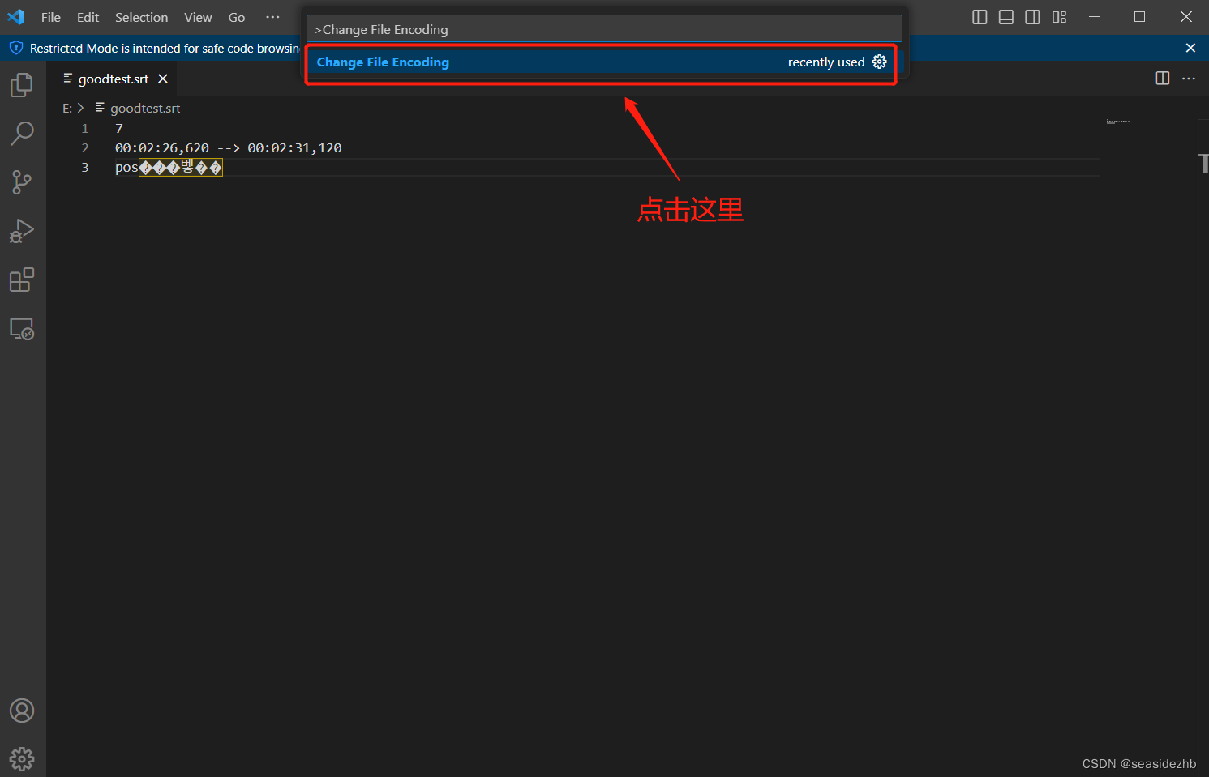Open the View menu

point(198,17)
